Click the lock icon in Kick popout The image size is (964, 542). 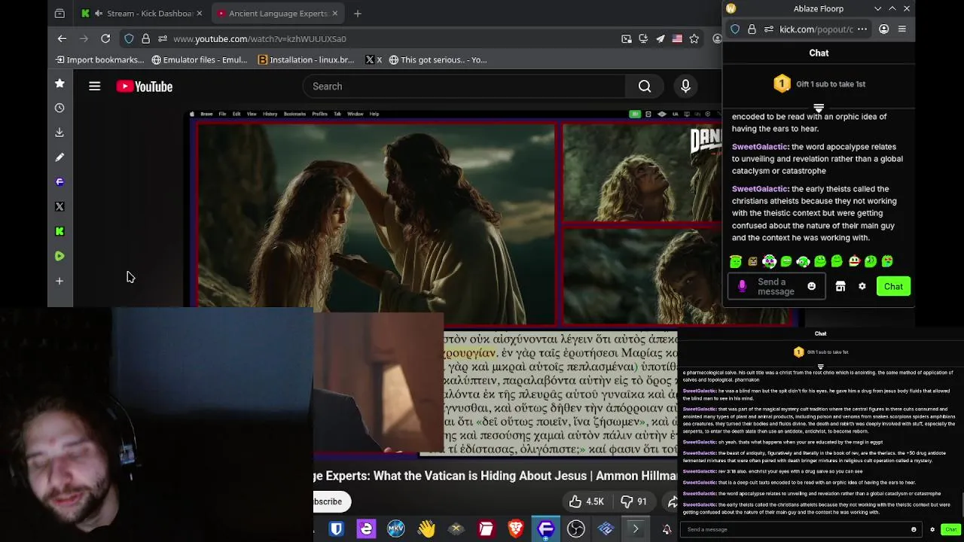(752, 29)
